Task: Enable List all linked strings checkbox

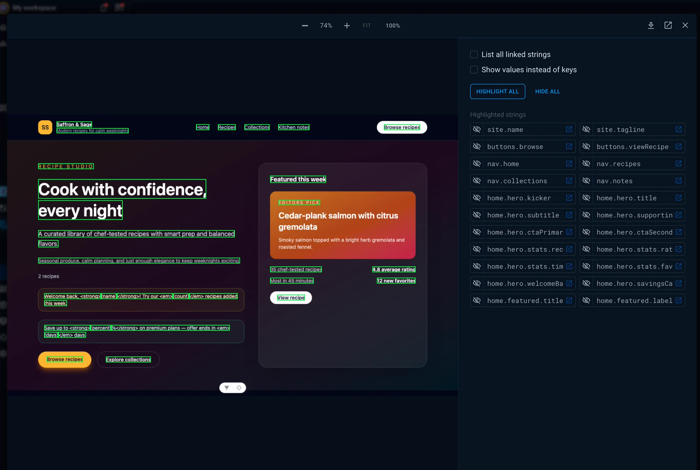Action: (474, 54)
